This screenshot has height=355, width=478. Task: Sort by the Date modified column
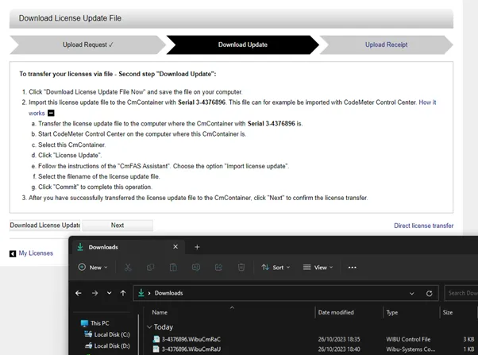click(336, 312)
